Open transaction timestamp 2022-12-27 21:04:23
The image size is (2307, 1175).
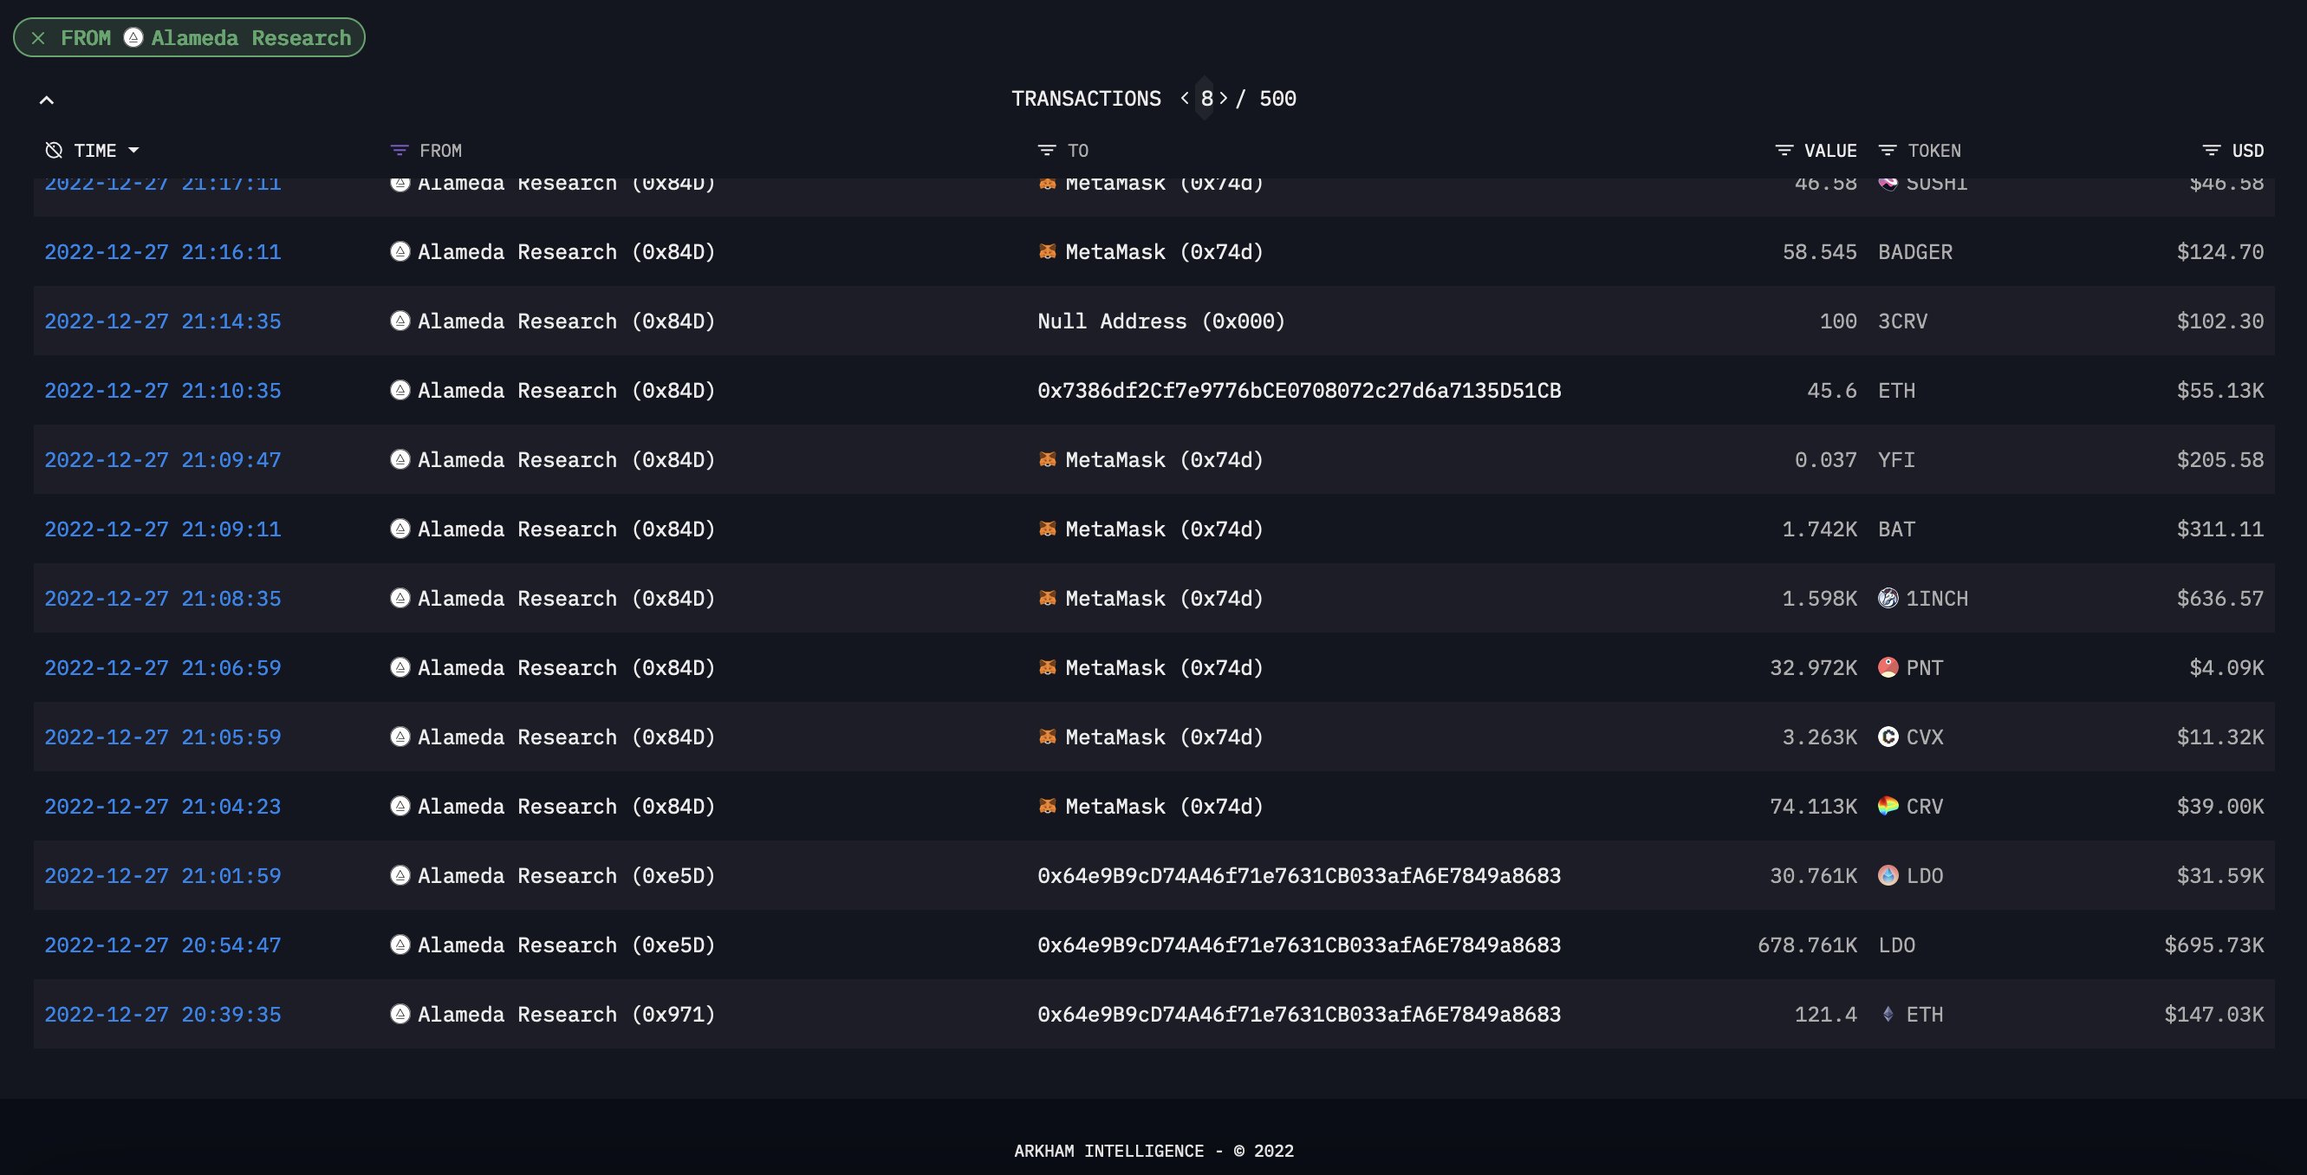click(x=163, y=806)
